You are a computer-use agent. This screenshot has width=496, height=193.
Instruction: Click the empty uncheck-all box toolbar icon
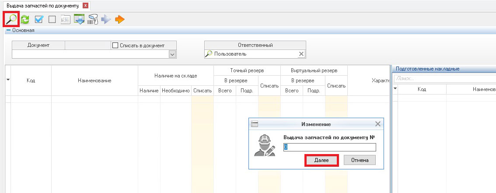point(52,19)
